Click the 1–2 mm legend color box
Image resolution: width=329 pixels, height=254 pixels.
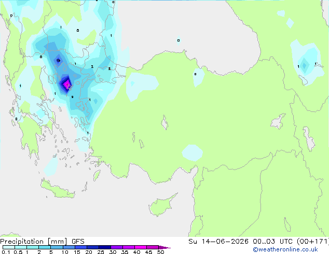point(33,247)
